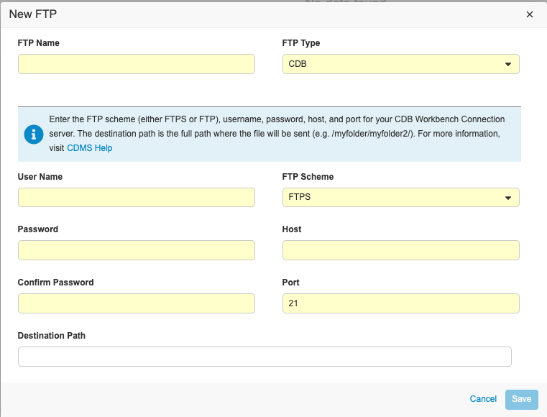
Task: Click the FTP Name label
Action: pos(39,43)
